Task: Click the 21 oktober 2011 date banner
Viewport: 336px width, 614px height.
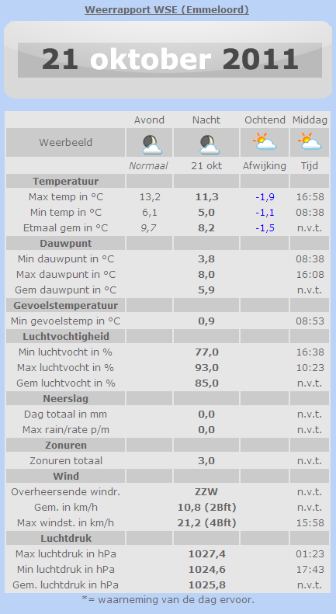Action: pyautogui.click(x=170, y=60)
